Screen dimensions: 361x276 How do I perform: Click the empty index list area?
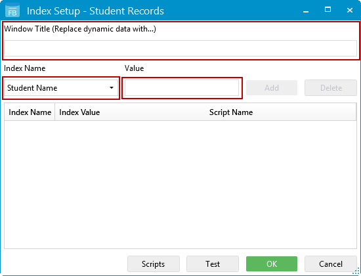tap(180, 185)
